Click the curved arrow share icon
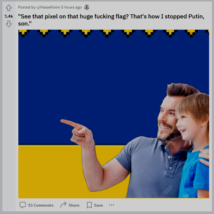The width and height of the screenshot is (214, 214). pos(63,205)
